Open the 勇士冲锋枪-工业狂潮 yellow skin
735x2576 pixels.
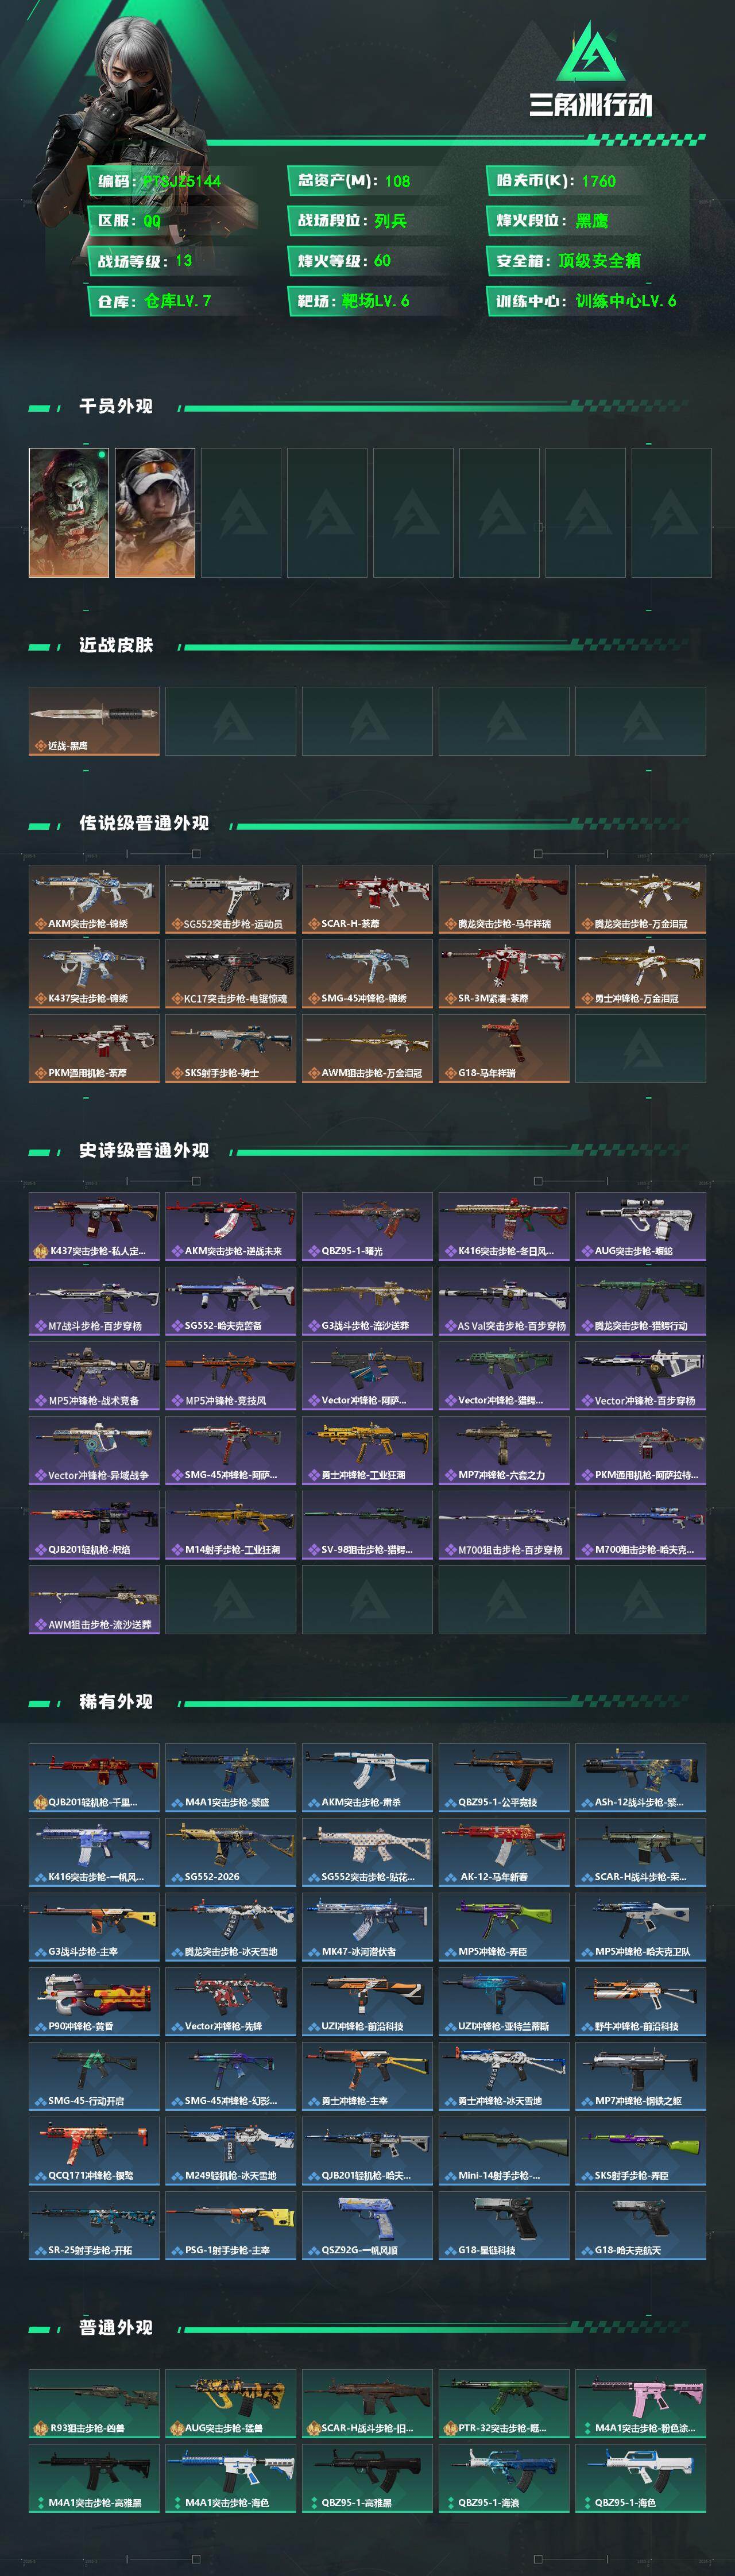367,1450
